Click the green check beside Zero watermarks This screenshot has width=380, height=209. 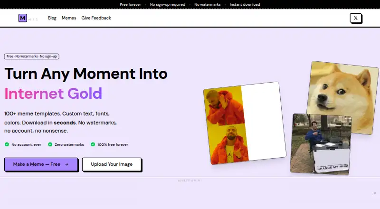point(50,144)
